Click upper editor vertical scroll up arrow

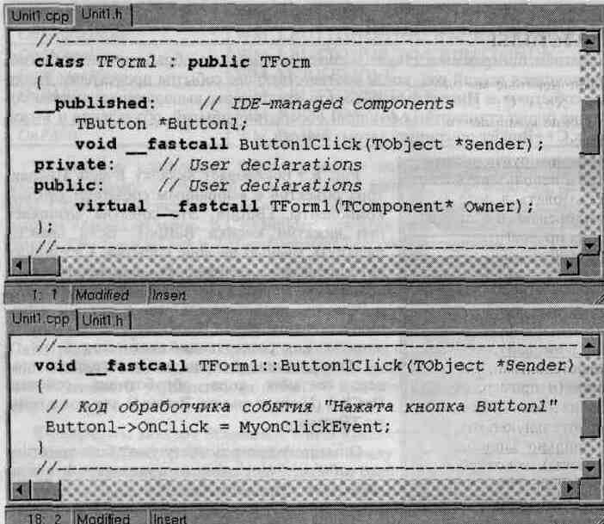pos(589,42)
